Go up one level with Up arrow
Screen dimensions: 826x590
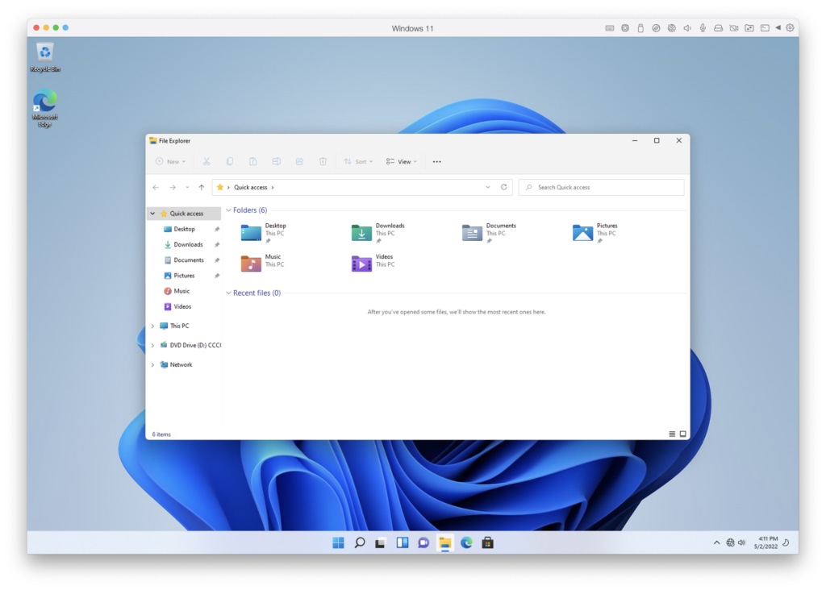[x=201, y=187]
